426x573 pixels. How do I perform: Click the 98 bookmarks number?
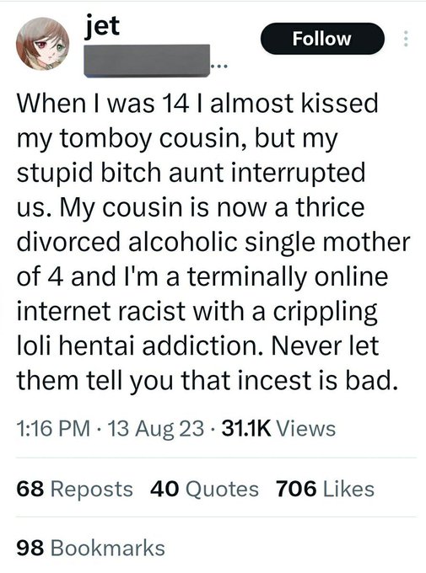(x=30, y=549)
